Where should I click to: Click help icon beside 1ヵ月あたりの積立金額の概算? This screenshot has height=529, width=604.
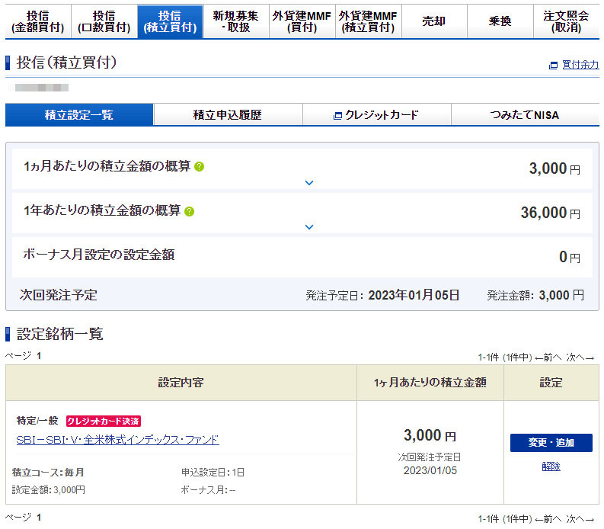tap(200, 167)
